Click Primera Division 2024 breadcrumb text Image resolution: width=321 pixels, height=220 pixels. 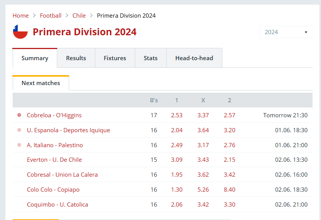pos(126,16)
